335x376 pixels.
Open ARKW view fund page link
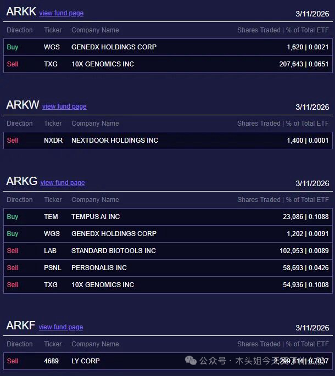click(x=64, y=106)
